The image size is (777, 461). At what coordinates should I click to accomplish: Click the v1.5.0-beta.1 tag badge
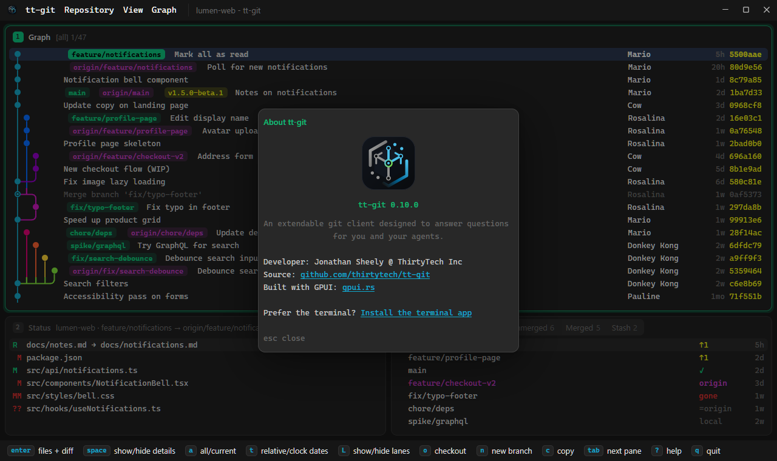(x=197, y=93)
